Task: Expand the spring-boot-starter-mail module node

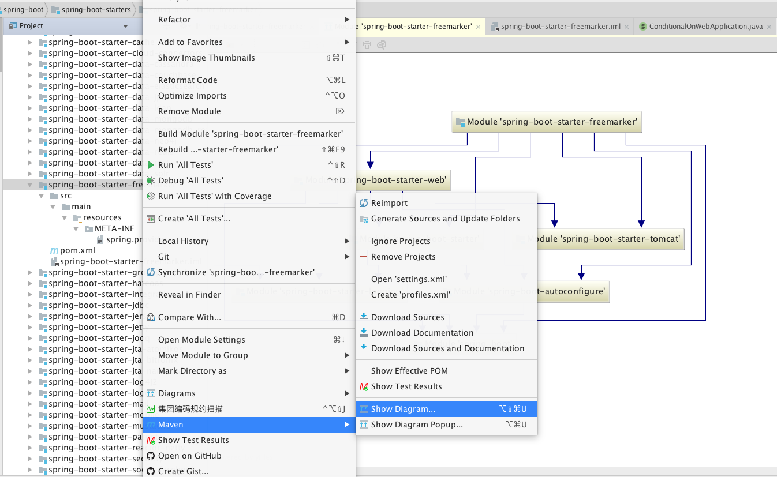Action: point(30,404)
